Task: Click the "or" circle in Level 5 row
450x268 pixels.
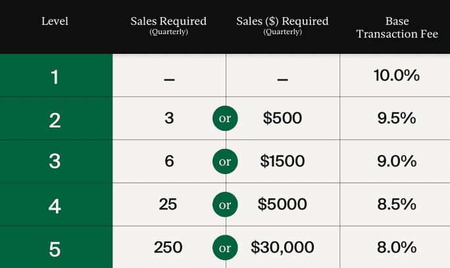Action: pyautogui.click(x=225, y=248)
